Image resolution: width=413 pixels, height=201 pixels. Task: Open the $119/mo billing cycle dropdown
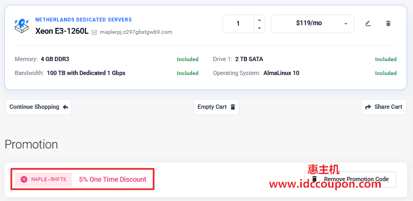[x=313, y=24]
